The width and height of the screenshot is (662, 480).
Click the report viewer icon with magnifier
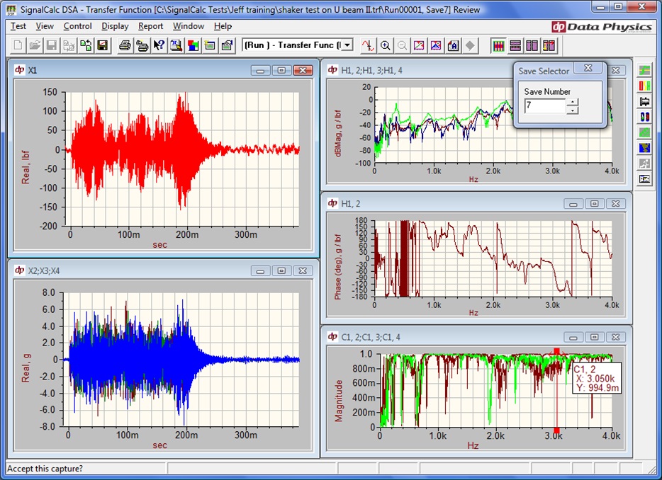176,45
